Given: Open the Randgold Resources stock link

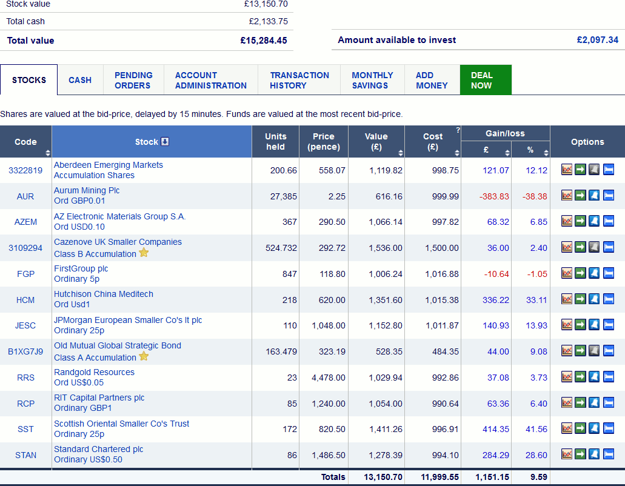Looking at the screenshot, I should [x=94, y=378].
